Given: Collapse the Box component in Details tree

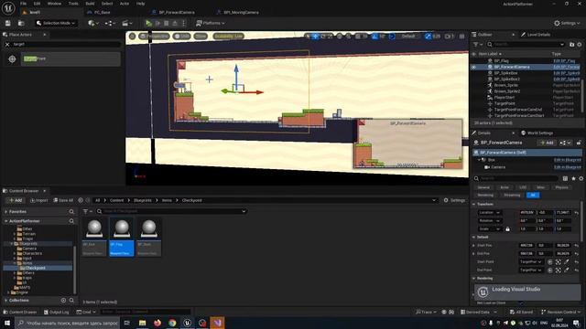Looking at the screenshot, I should [480, 160].
